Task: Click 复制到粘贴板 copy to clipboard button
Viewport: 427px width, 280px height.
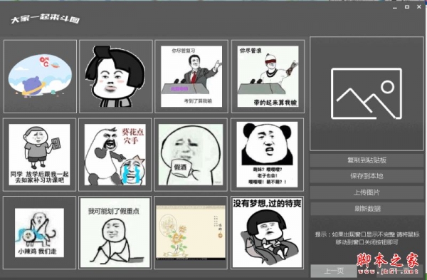Action: 367,160
